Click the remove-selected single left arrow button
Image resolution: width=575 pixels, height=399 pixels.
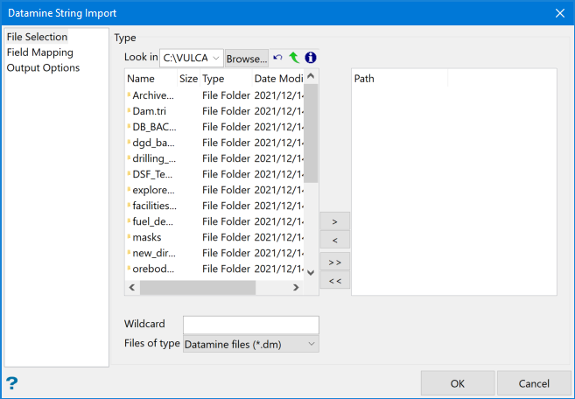(335, 240)
